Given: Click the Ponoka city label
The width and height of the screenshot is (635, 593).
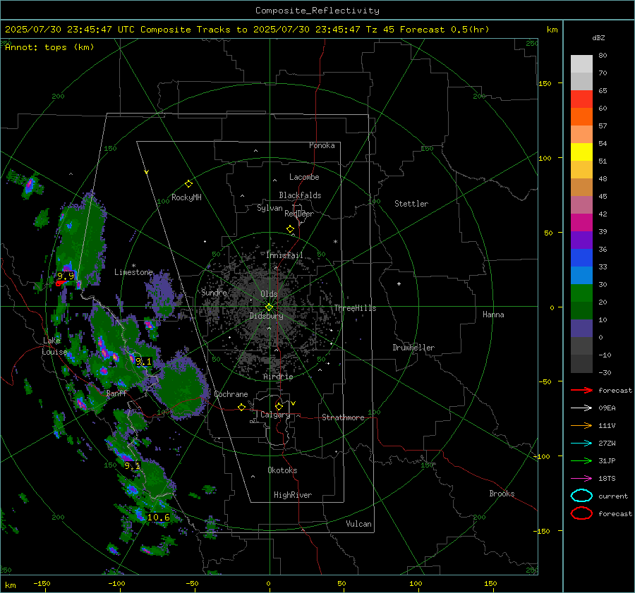Looking at the screenshot, I should pos(322,145).
